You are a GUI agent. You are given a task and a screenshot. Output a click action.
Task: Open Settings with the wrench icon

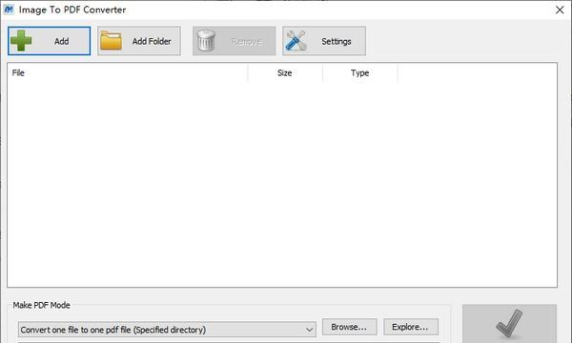click(324, 41)
